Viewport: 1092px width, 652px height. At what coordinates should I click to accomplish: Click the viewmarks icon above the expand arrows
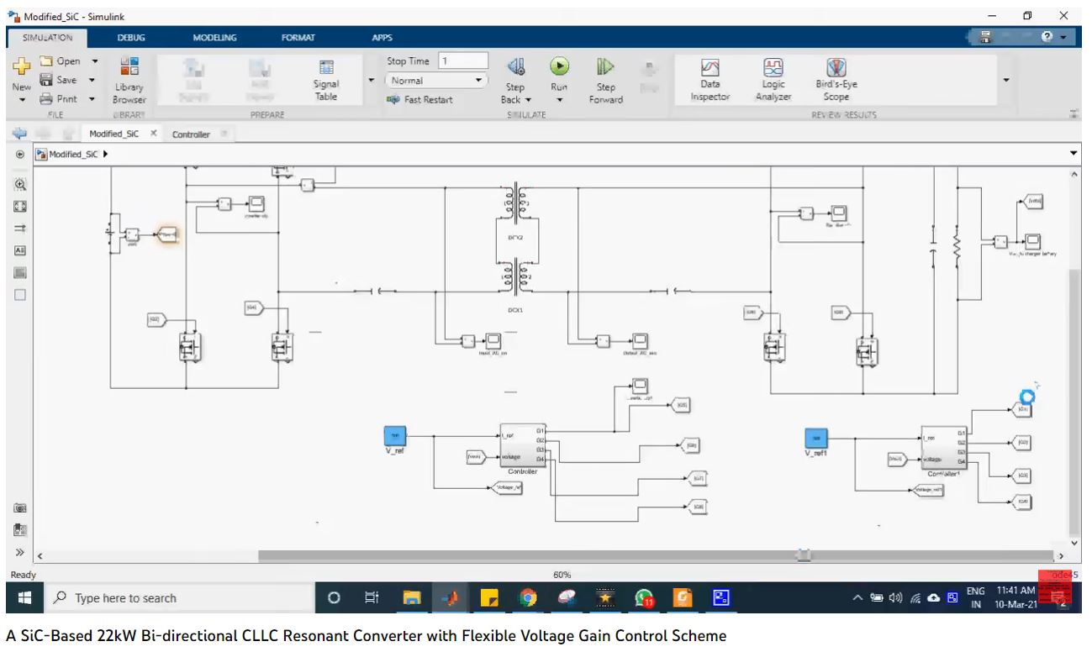20,530
